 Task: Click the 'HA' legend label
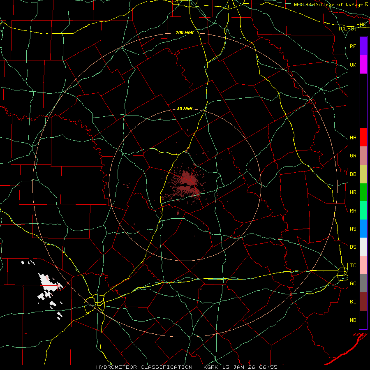tap(353, 138)
